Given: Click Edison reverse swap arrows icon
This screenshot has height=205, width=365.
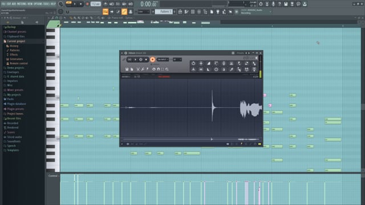Looking at the screenshot, I should click(246, 63).
